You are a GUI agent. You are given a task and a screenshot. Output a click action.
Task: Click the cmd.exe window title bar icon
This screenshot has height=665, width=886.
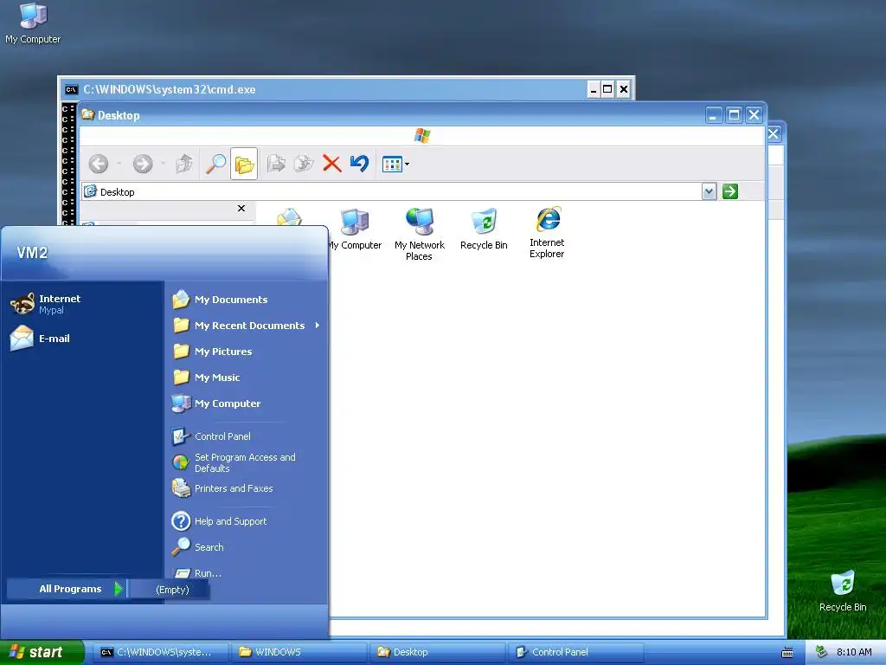coord(71,89)
